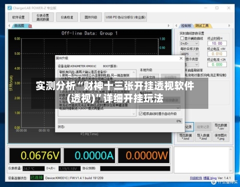Image resolution: width=240 pixels, height=187 pixels.
Task: Click the cyan 0.0000A current readout
Action: tap(89, 155)
